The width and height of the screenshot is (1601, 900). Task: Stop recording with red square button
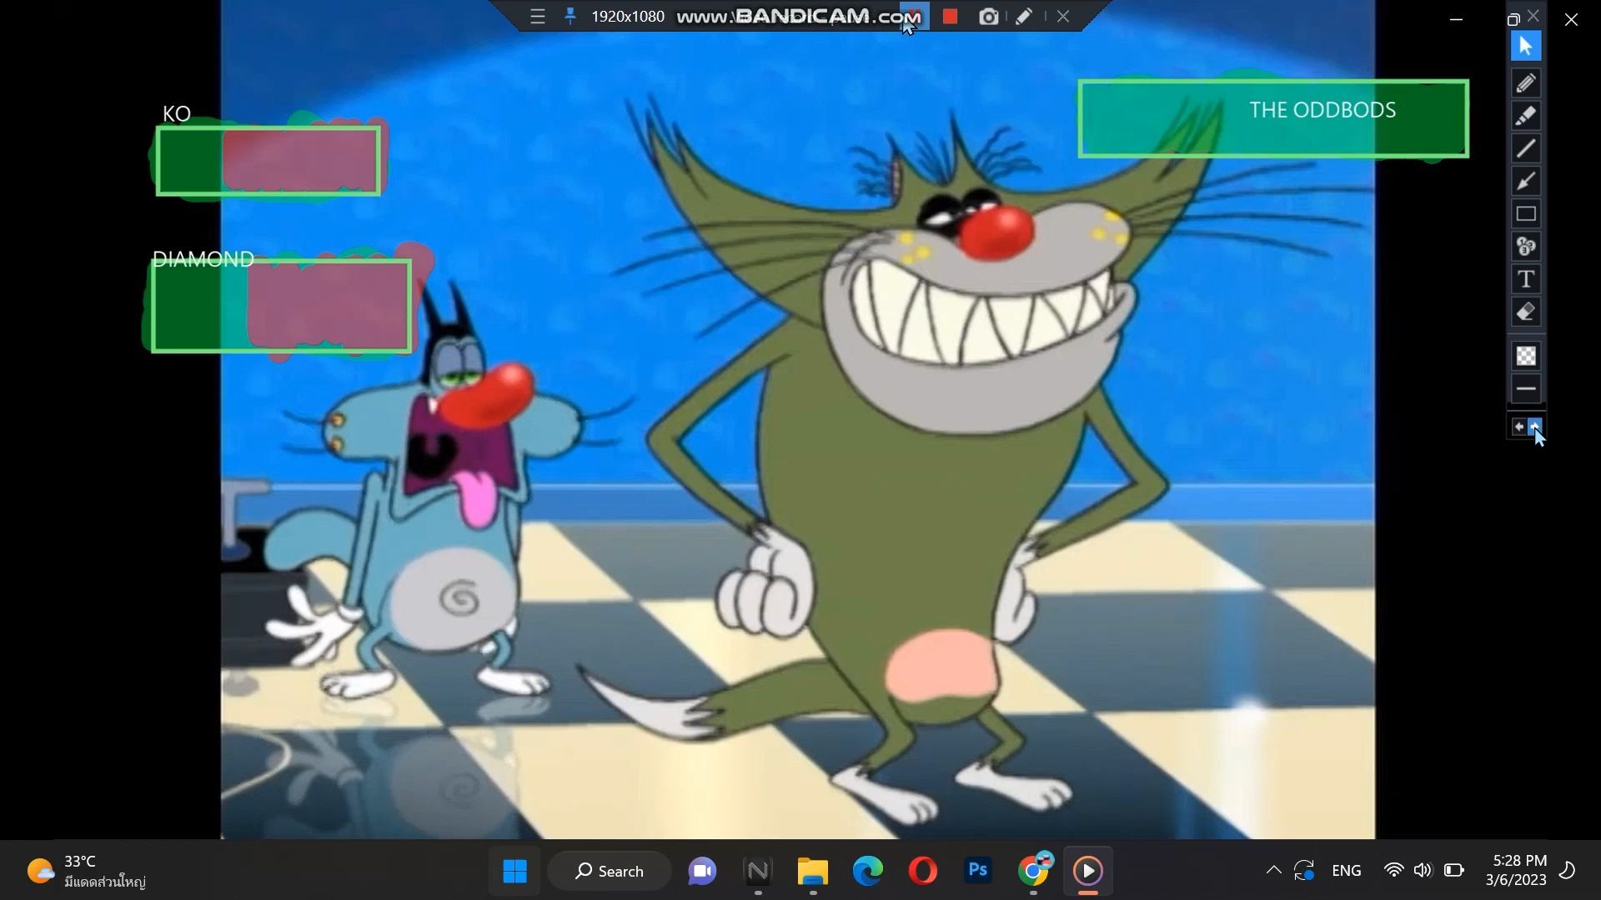tap(950, 17)
